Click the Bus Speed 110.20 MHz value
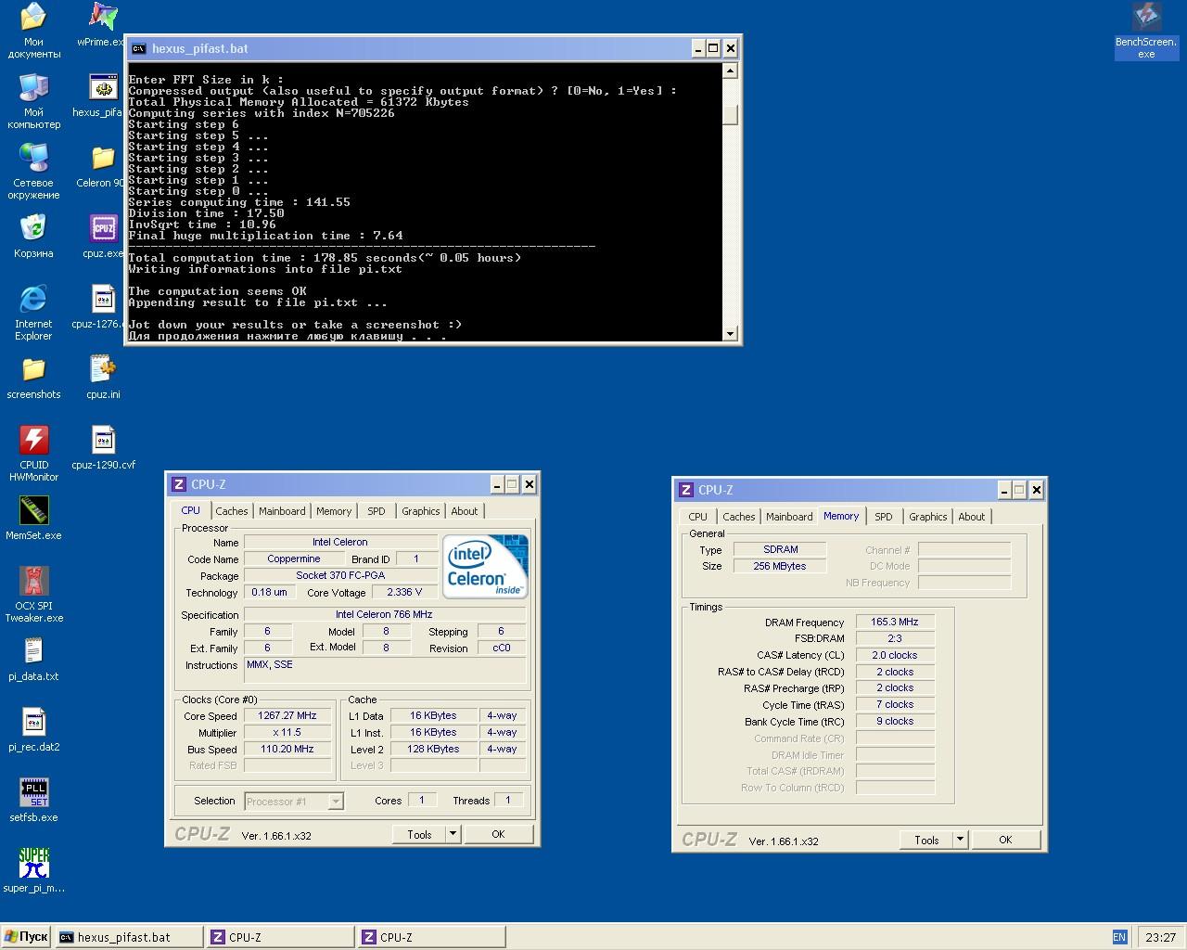This screenshot has height=950, width=1187. pyautogui.click(x=287, y=750)
